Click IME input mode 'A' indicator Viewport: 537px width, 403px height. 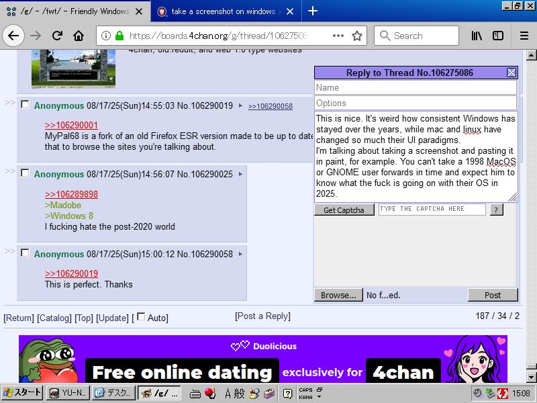coord(228,394)
